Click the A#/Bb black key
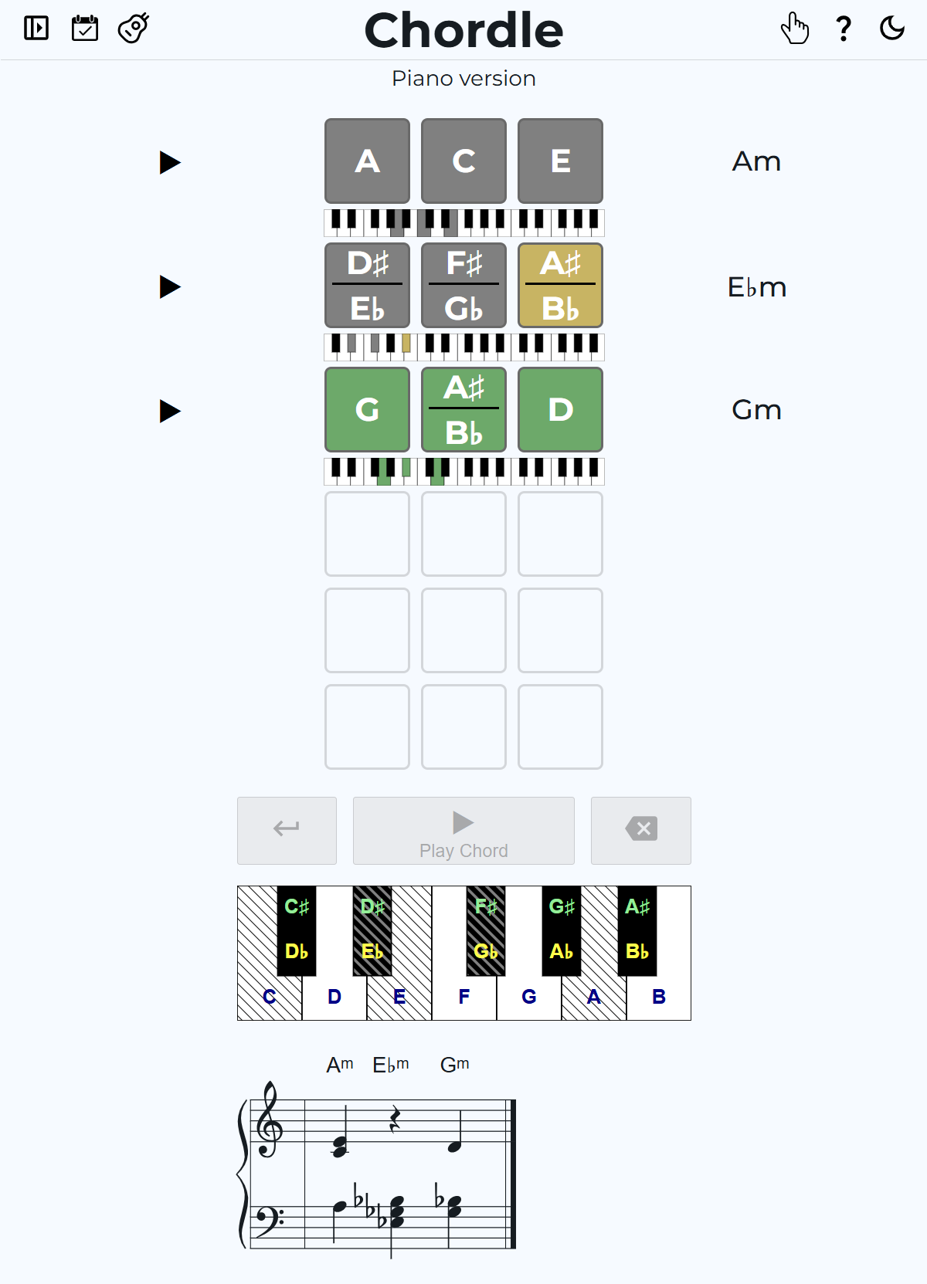The width and height of the screenshot is (927, 1284). click(637, 930)
